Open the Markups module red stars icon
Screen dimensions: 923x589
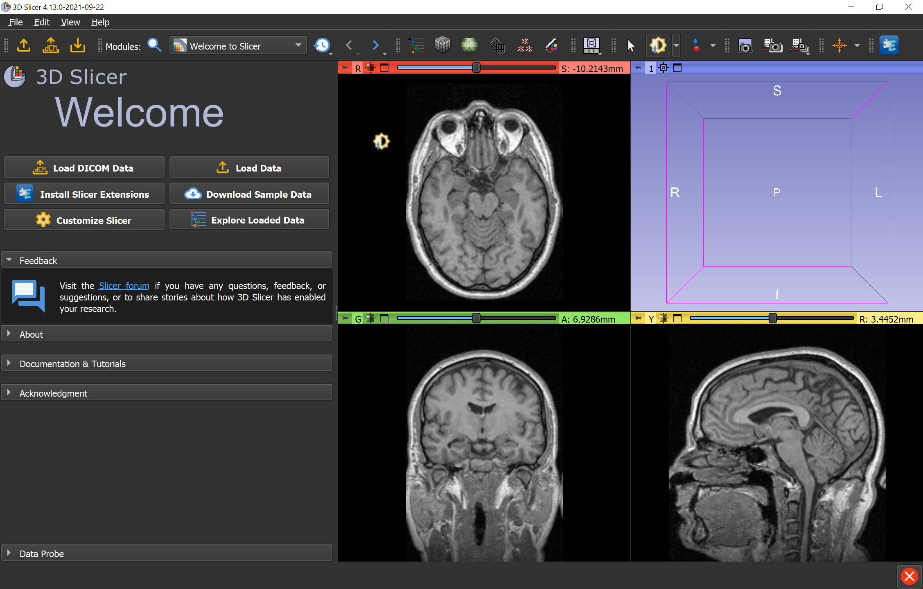click(524, 45)
